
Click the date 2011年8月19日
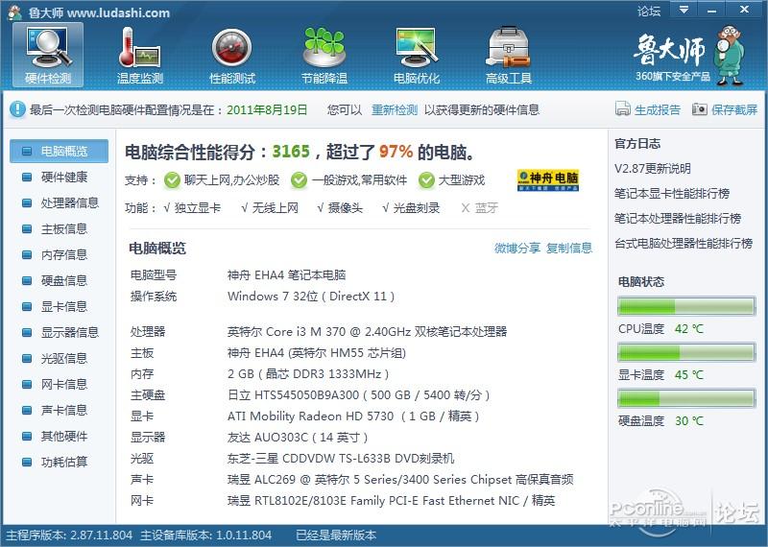click(267, 109)
